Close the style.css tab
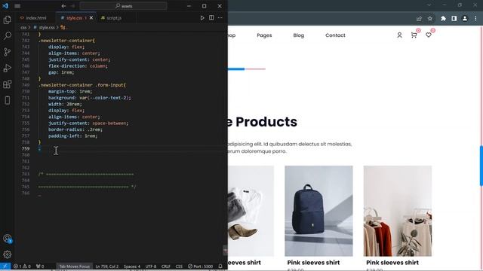This screenshot has width=483, height=271. point(91,18)
